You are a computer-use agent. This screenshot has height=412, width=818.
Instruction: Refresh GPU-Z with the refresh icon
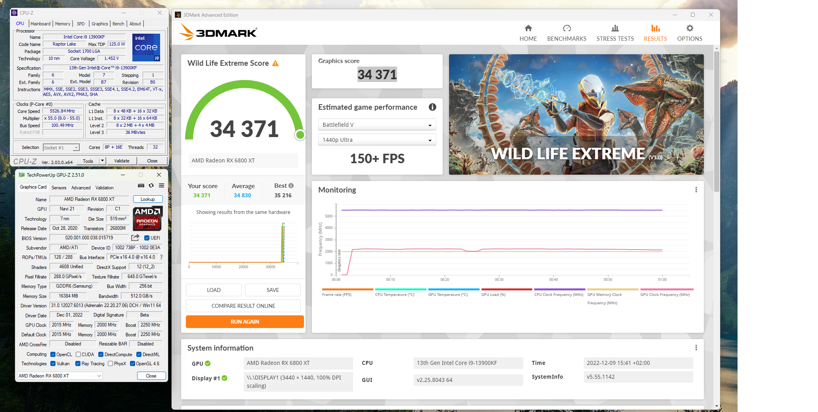point(151,185)
